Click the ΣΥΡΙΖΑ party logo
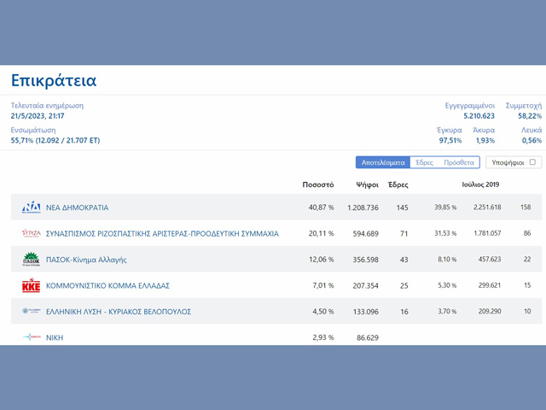The image size is (546, 410). pos(31,233)
